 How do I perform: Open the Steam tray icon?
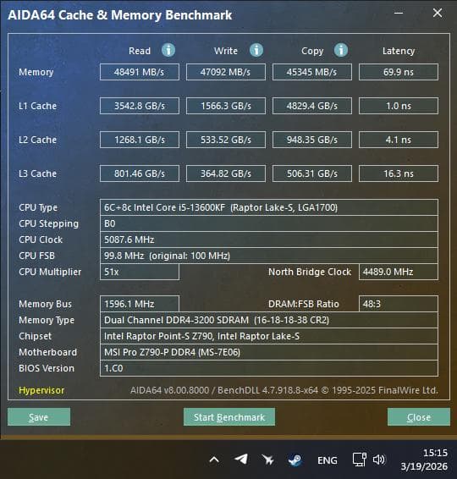point(295,460)
